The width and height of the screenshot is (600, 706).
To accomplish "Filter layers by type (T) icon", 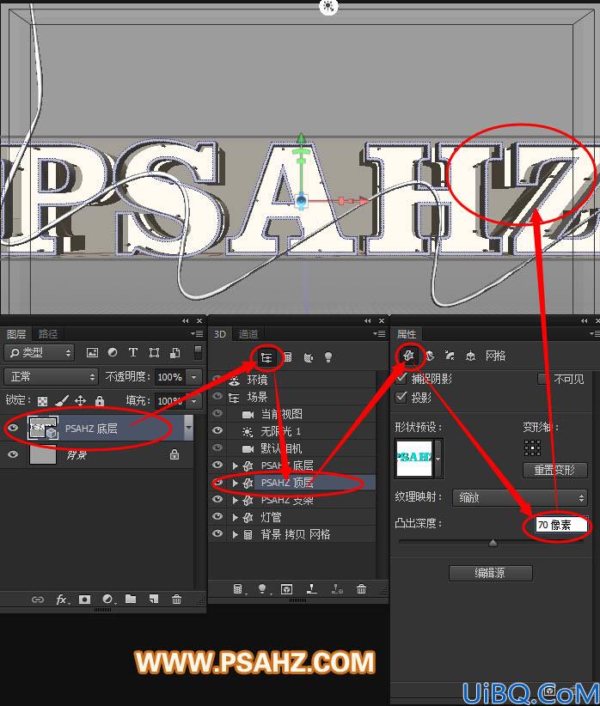I will point(133,352).
